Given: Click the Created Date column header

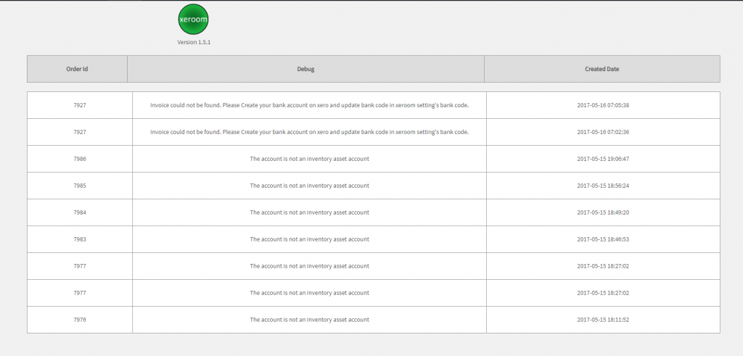Looking at the screenshot, I should click(602, 69).
